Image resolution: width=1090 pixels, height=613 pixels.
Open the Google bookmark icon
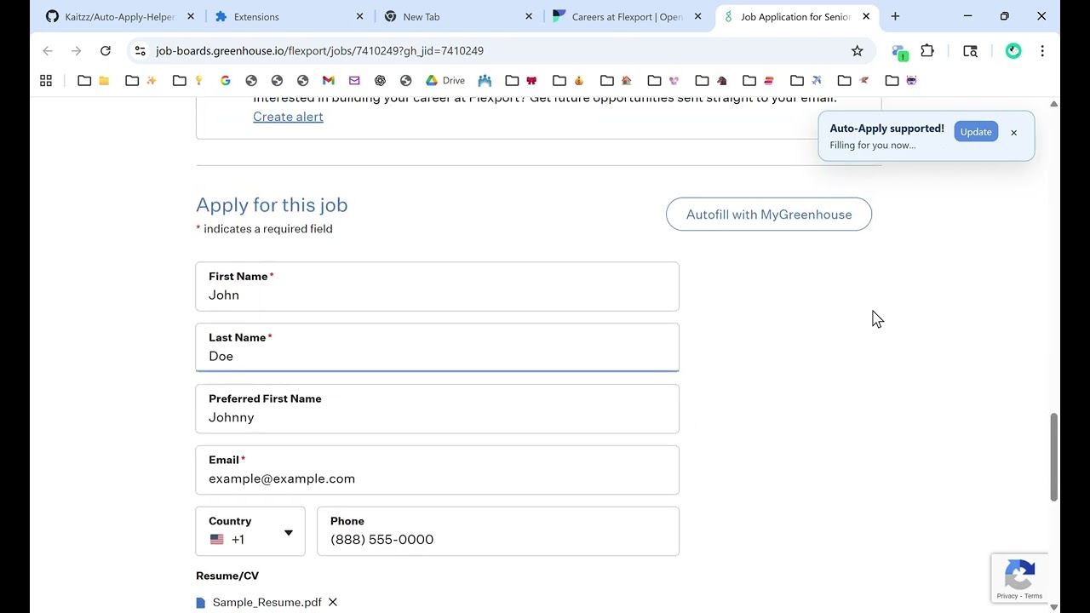pos(225,80)
